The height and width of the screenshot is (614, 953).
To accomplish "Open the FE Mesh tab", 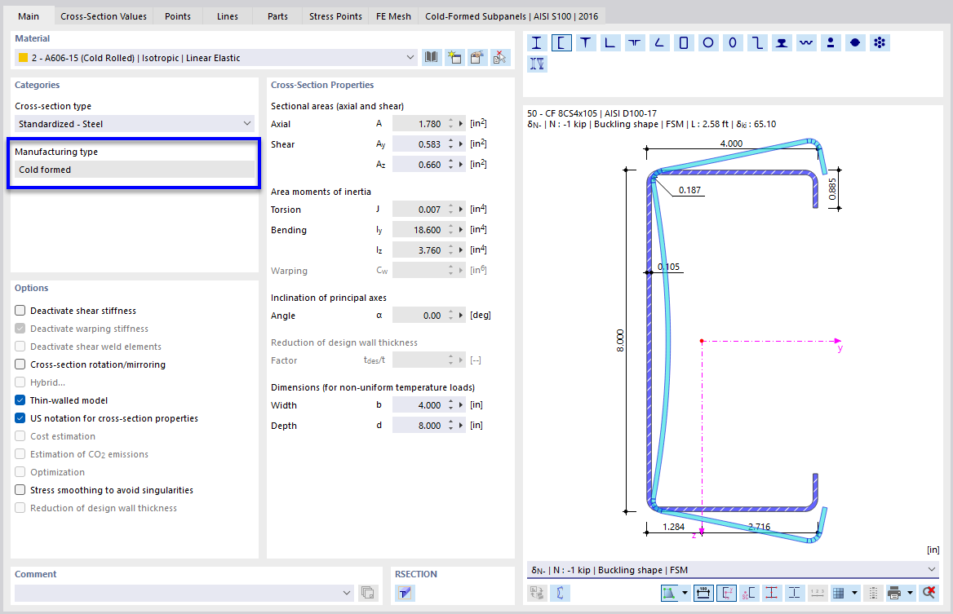I will click(393, 16).
